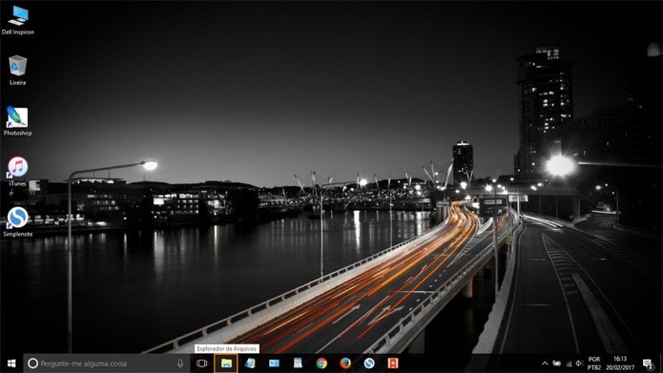Switch the POR PTB2 keyboard language
The width and height of the screenshot is (663, 373).
click(596, 364)
